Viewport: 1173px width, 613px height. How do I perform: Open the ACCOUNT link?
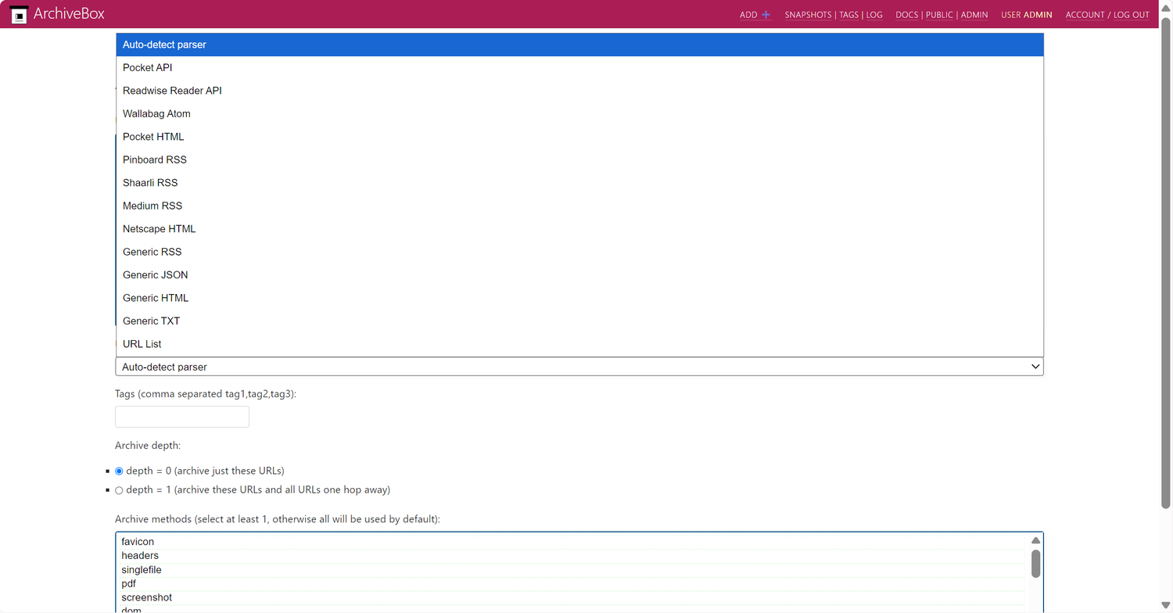[x=1085, y=15]
